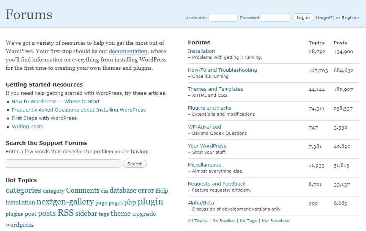366x231 pixels.
Task: Select the upgrade hot topic tag
Action: coord(144,214)
